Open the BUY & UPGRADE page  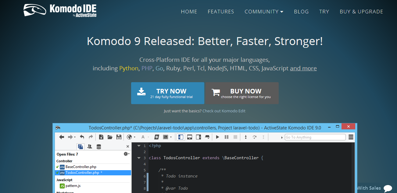(x=361, y=12)
